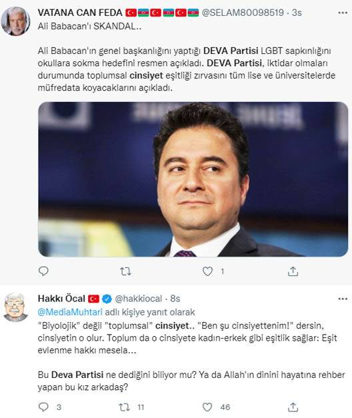Click the VATANA CAN FEDA display name

coord(80,13)
